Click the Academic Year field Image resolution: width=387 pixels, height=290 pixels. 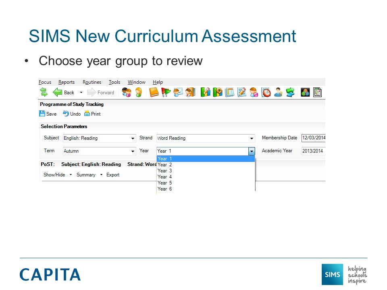click(x=314, y=151)
